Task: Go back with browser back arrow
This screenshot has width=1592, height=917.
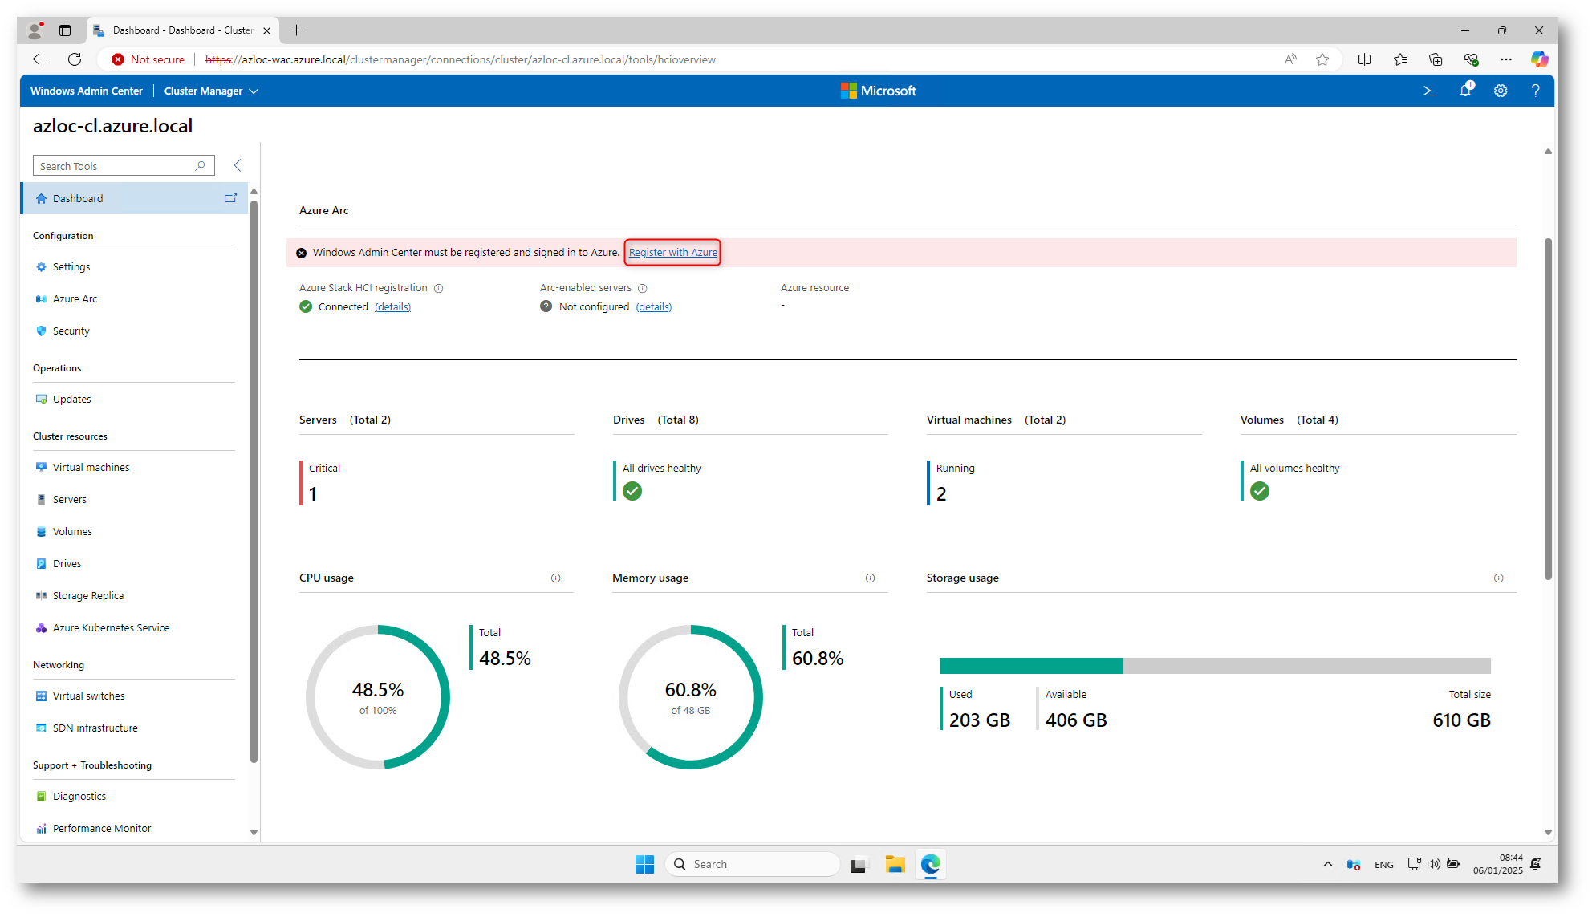Action: 39,59
